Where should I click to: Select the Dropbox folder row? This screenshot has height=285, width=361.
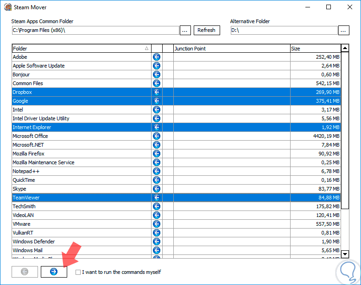pyautogui.click(x=177, y=92)
